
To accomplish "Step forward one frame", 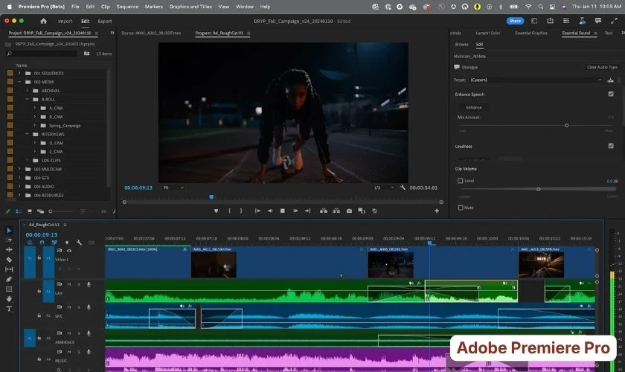I will (x=295, y=211).
